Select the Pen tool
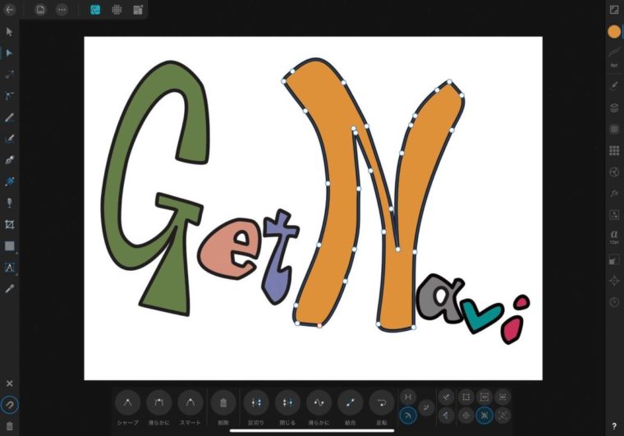Image resolution: width=624 pixels, height=436 pixels. point(10,160)
